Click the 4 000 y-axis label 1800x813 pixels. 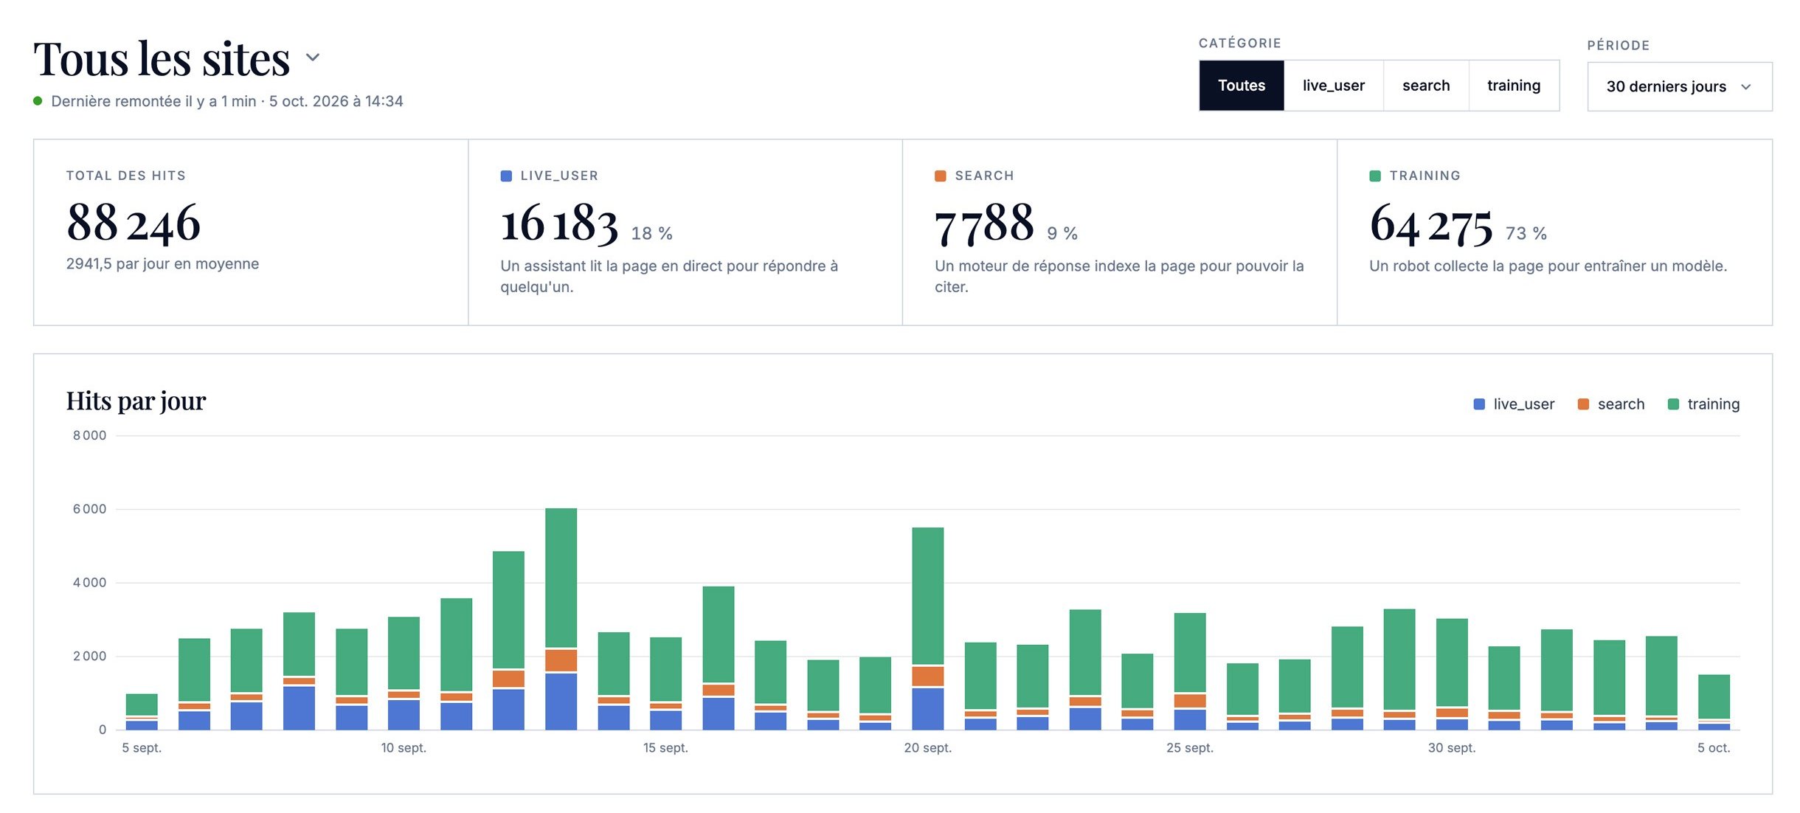pos(89,583)
